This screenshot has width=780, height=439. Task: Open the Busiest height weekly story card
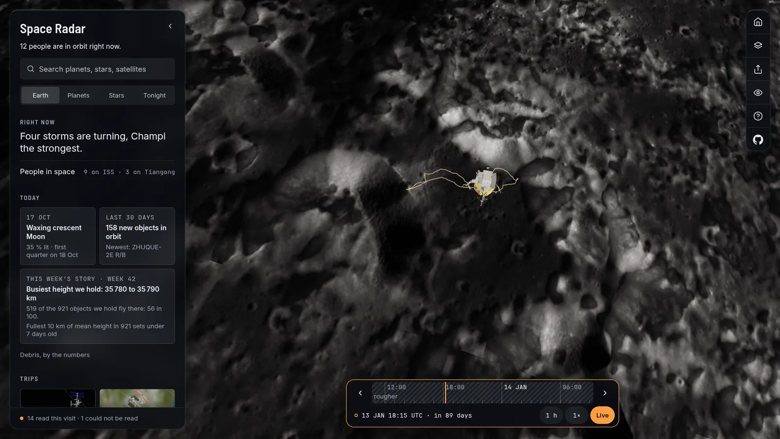click(97, 306)
